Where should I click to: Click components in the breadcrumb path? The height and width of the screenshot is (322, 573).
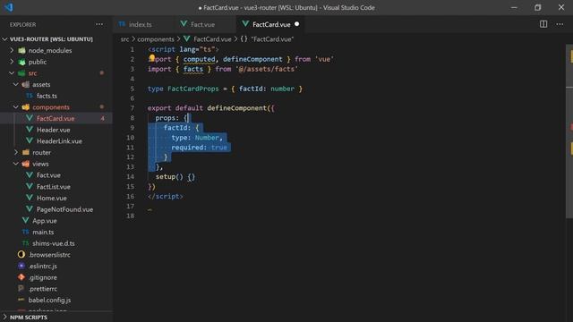pyautogui.click(x=156, y=39)
